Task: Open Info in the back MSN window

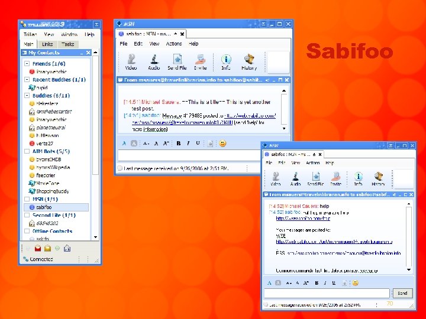Action: 226,62
